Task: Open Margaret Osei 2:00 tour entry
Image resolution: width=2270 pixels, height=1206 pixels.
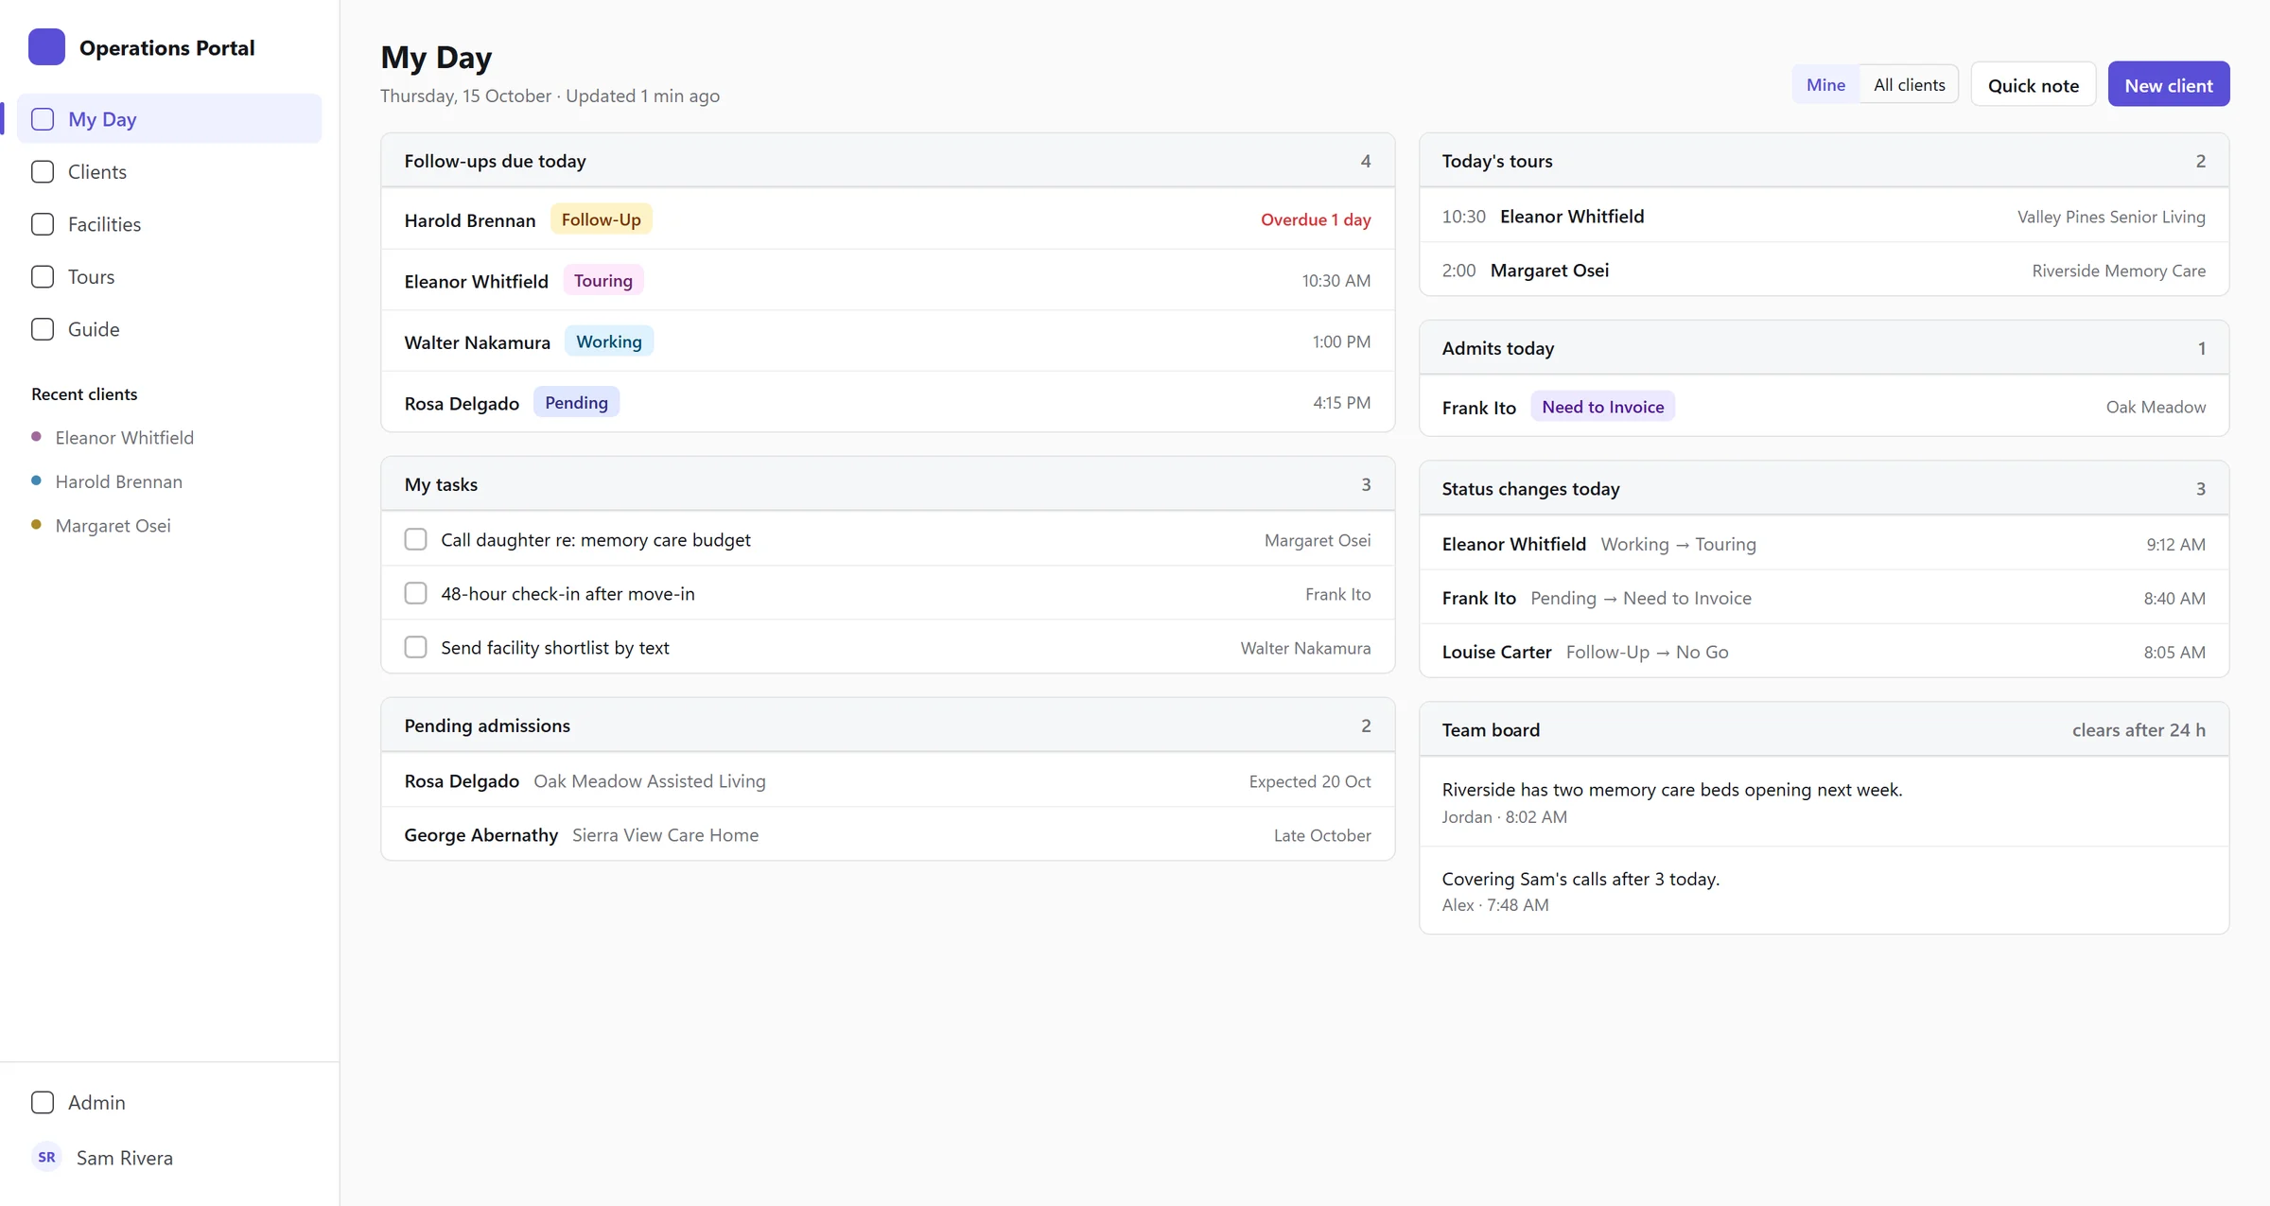Action: (x=1824, y=270)
